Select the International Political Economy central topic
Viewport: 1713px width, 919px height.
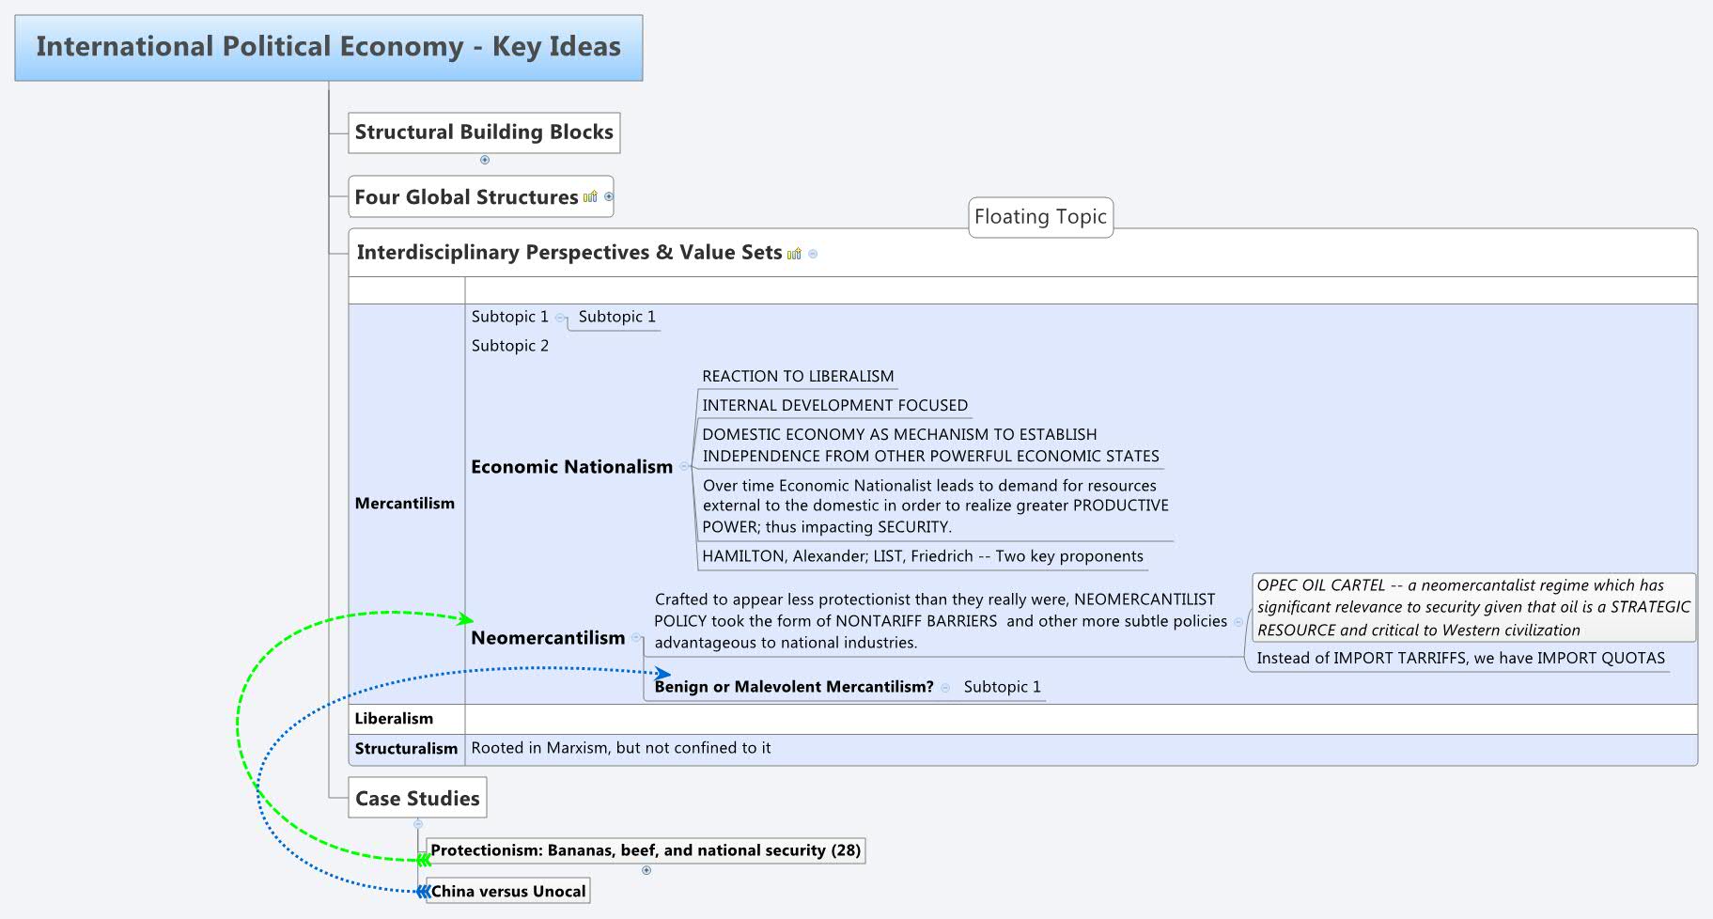[328, 46]
